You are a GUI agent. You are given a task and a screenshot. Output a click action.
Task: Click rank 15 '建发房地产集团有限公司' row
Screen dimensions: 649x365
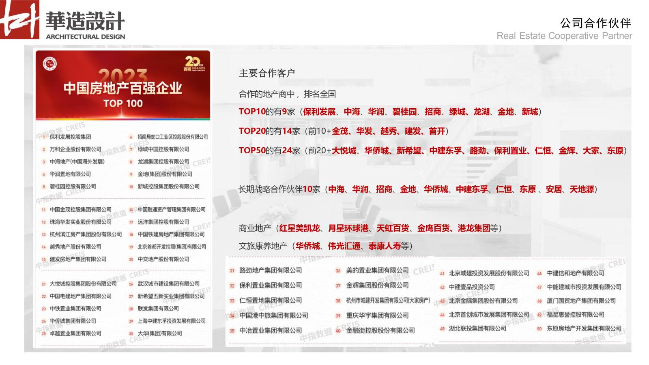coord(74,259)
